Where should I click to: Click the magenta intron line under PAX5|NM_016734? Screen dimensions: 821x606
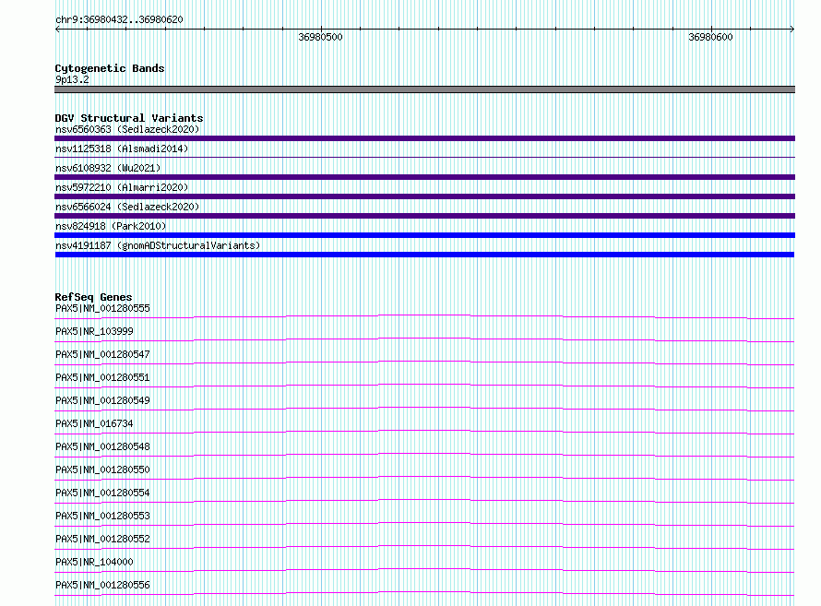(x=424, y=432)
